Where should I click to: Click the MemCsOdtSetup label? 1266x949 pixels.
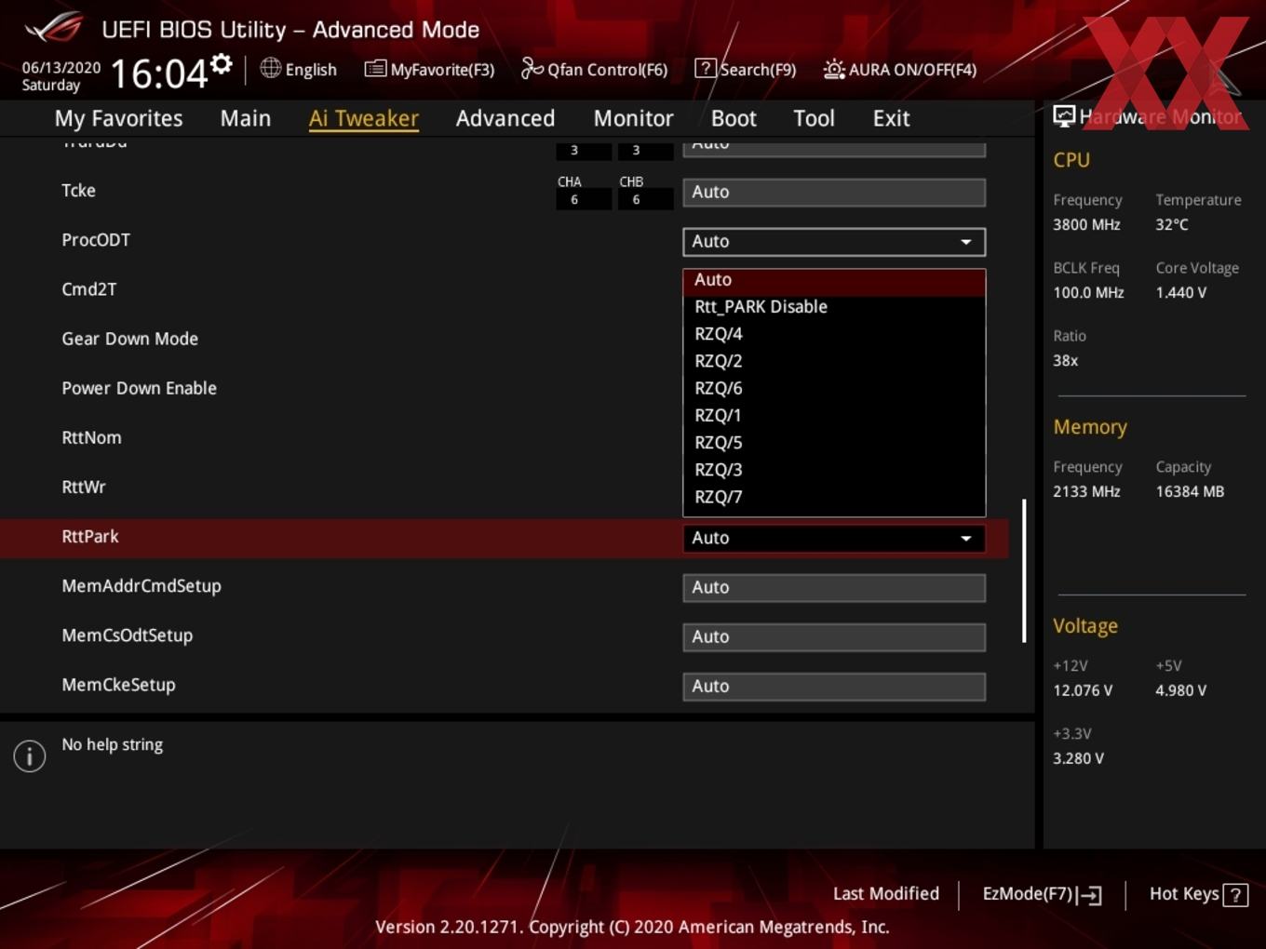pyautogui.click(x=127, y=636)
